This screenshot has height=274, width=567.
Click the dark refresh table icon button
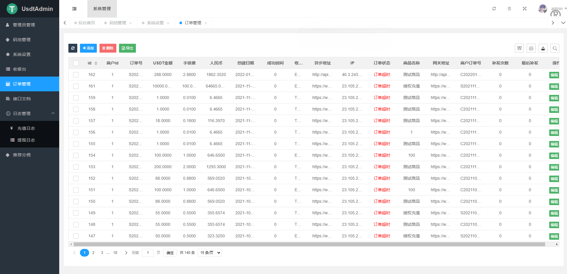pos(73,48)
